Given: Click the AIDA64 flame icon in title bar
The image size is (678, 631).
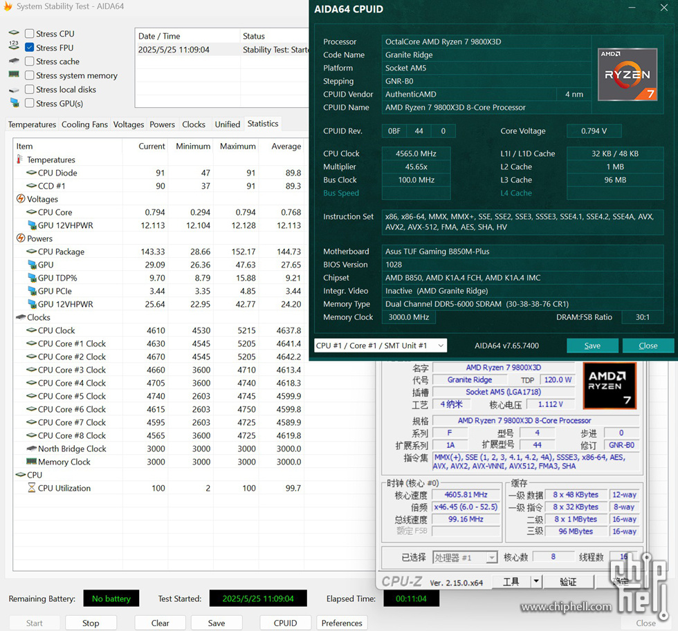Looking at the screenshot, I should point(8,6).
